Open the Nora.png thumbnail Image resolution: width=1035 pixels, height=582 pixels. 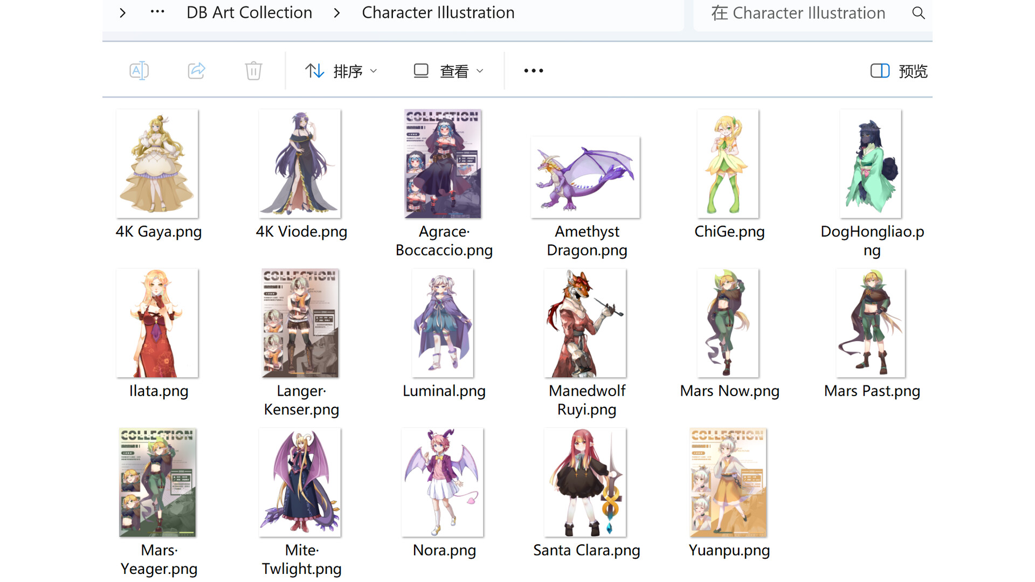[x=443, y=481]
